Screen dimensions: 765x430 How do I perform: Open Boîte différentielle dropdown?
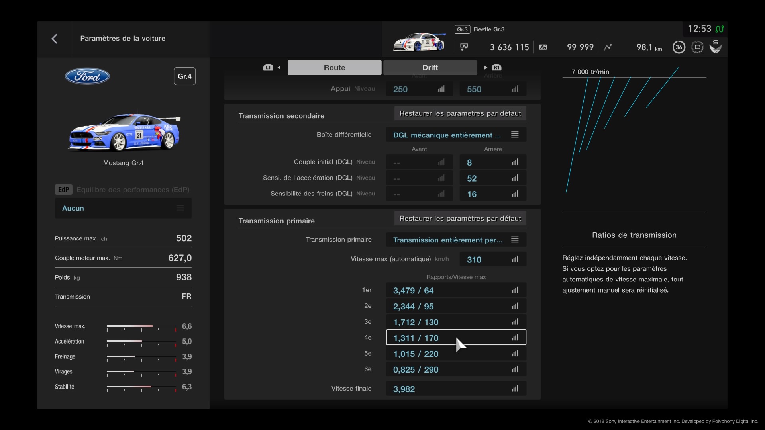(456, 135)
